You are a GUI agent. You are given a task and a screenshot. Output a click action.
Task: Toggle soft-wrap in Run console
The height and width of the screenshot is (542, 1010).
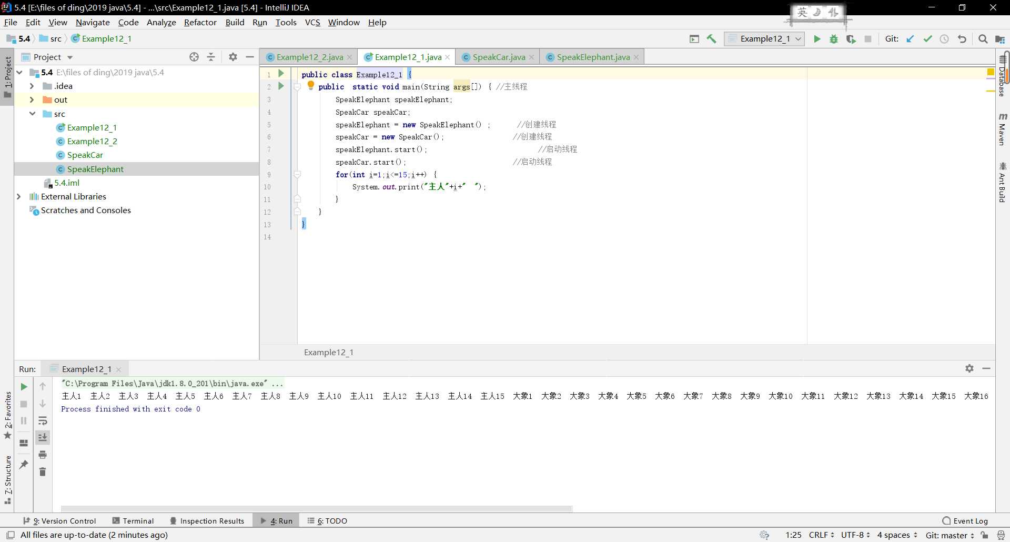43,420
